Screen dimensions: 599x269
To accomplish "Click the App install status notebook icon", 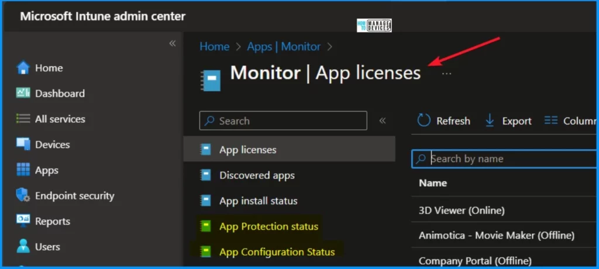I will point(205,201).
